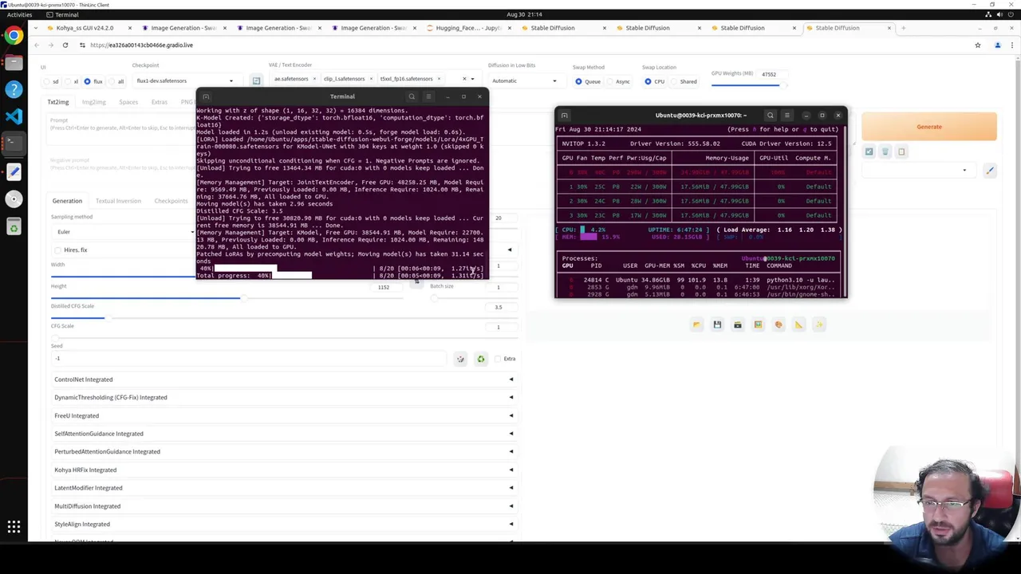
Task: Click the read-prompt arrow icon below Generate
Action: 869,151
